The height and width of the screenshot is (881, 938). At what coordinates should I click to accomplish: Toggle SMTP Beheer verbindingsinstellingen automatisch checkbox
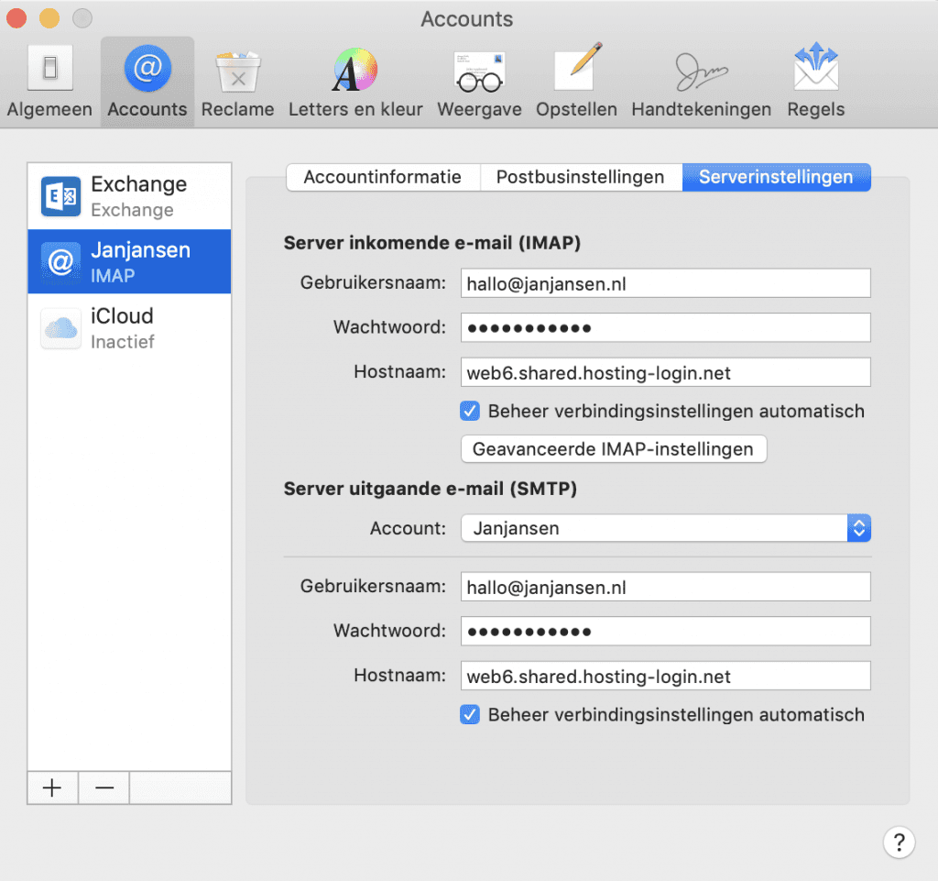(x=470, y=715)
